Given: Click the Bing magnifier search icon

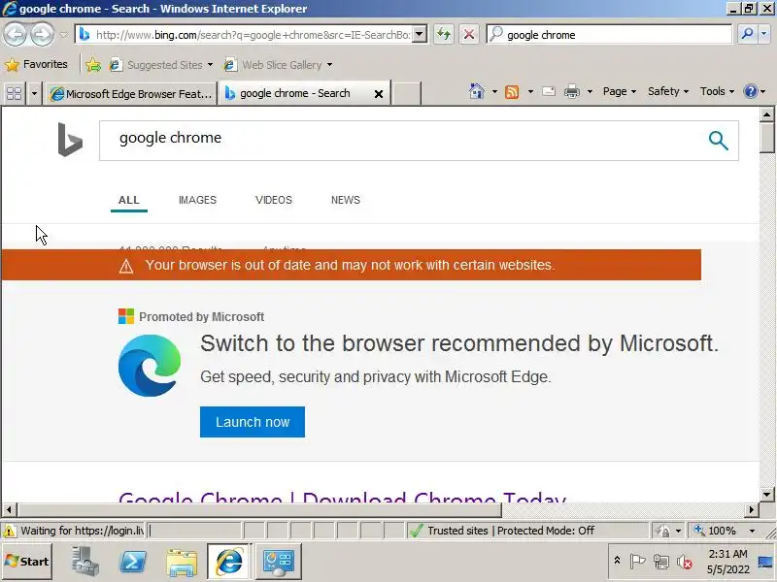Looking at the screenshot, I should (x=718, y=141).
